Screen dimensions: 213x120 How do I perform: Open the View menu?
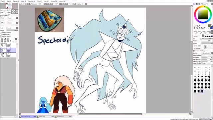pyautogui.click(x=46, y=1)
